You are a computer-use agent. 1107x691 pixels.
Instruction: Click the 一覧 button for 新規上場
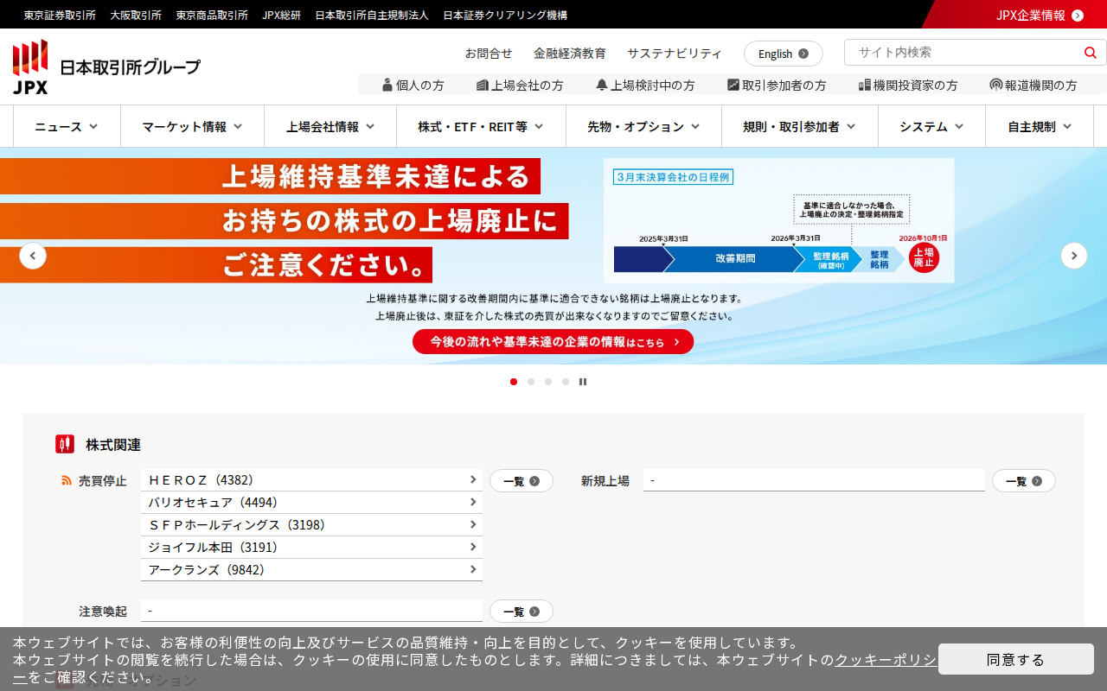coord(1024,481)
